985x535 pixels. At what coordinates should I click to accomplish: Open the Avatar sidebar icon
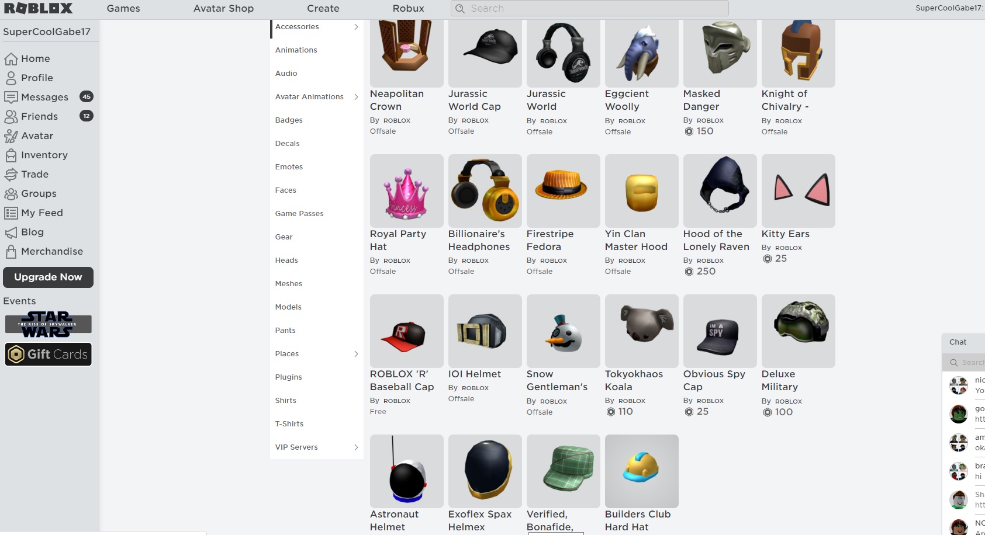click(x=11, y=136)
